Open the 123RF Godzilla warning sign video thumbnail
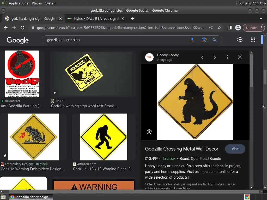 tap(93, 74)
